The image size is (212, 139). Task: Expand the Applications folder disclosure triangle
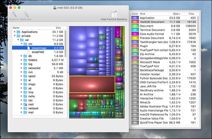click(15, 32)
